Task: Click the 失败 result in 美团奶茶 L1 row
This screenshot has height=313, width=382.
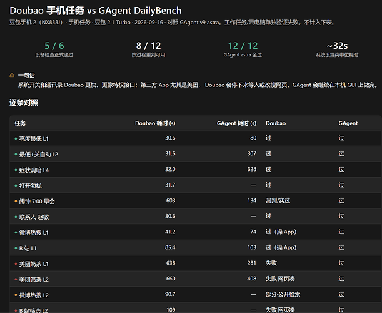Action: (271, 263)
